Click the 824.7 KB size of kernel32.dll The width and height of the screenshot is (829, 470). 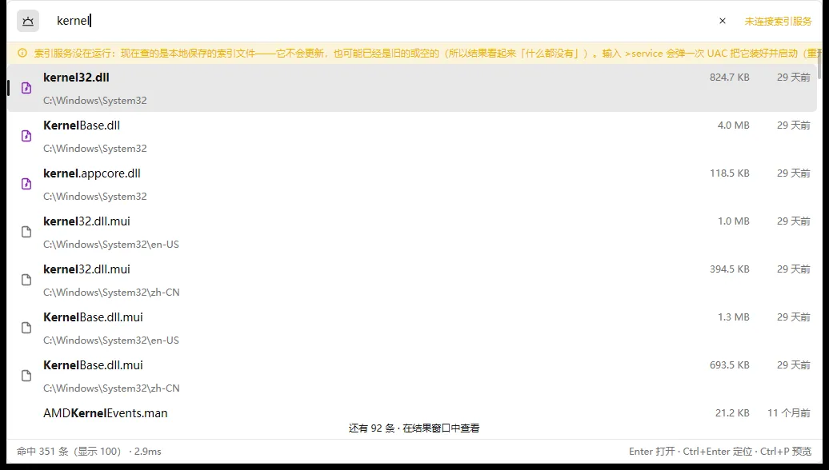pyautogui.click(x=730, y=78)
